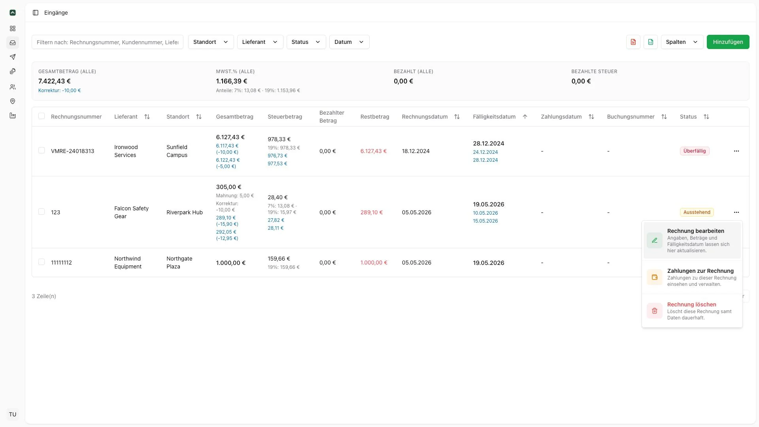Select checkbox for invoice VMRE-24018313
This screenshot has height=427, width=759.
42,151
